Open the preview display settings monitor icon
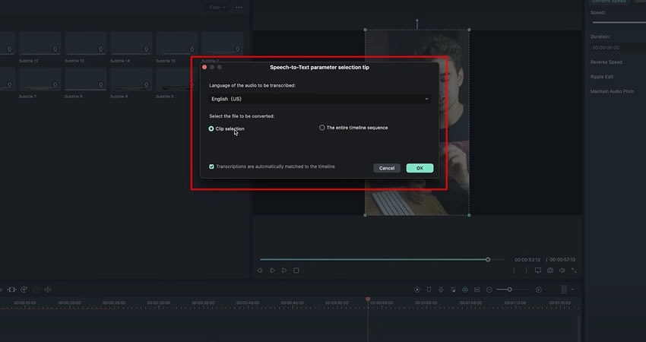646x342 pixels. tap(538, 271)
